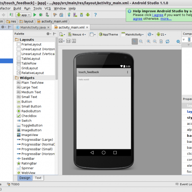Open the Android SDK Manager icon
The image size is (192, 192).
81,15
